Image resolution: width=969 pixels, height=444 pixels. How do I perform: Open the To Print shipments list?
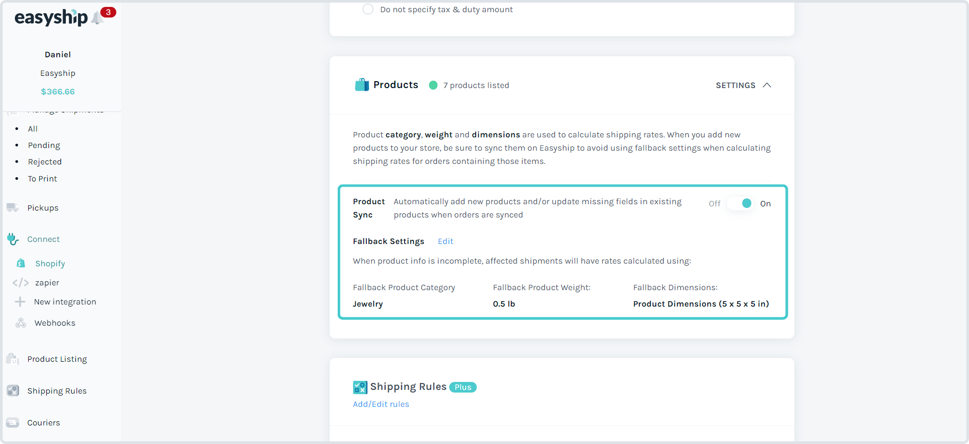coord(42,179)
